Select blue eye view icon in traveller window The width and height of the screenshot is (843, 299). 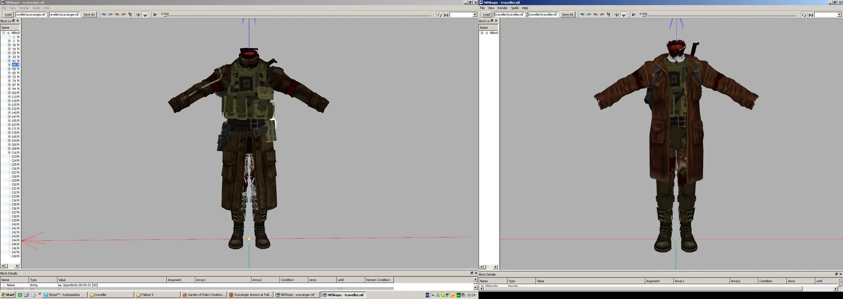(582, 15)
